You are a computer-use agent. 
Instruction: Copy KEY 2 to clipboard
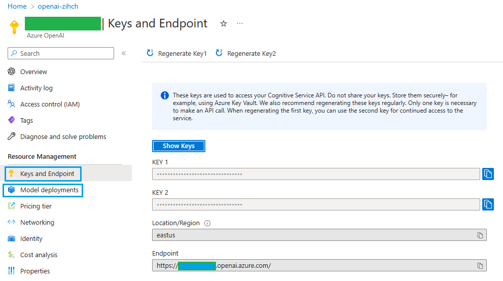(488, 204)
